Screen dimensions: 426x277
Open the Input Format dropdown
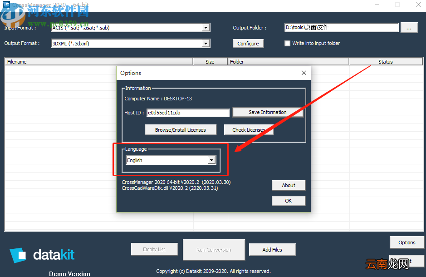[x=206, y=28]
